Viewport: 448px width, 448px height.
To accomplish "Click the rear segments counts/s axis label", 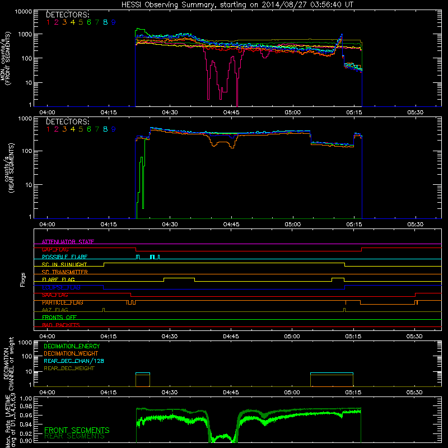I will click(x=8, y=168).
